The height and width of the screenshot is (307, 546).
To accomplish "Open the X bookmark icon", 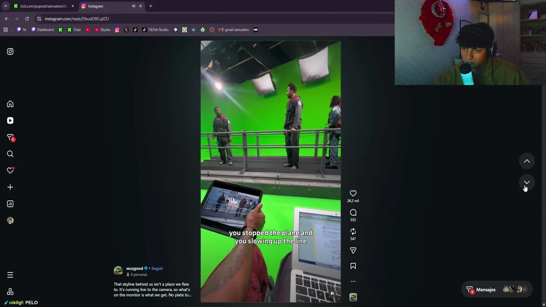I will click(126, 30).
